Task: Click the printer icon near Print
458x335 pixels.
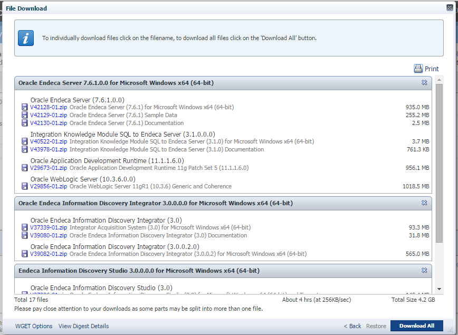Action: (418, 69)
